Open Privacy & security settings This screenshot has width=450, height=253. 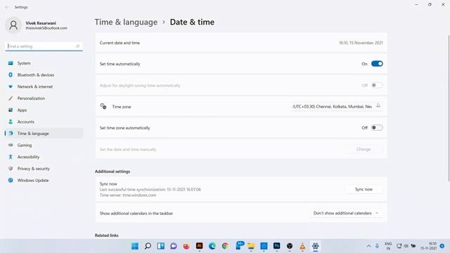pyautogui.click(x=44, y=169)
